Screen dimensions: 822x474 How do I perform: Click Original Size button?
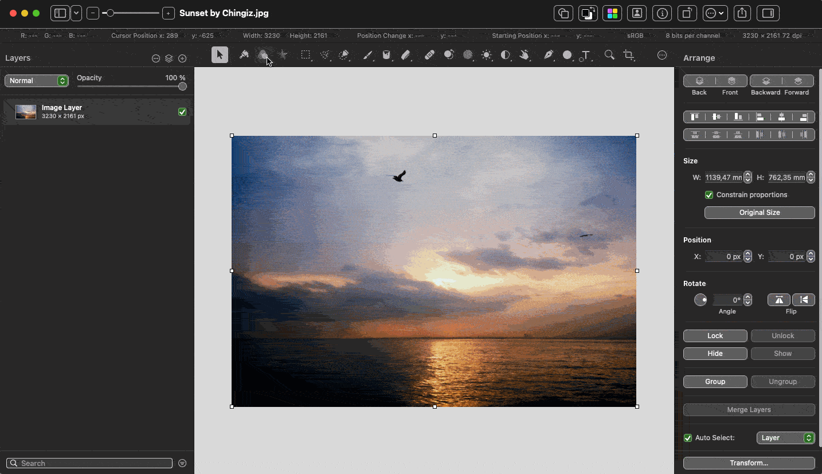click(x=760, y=213)
